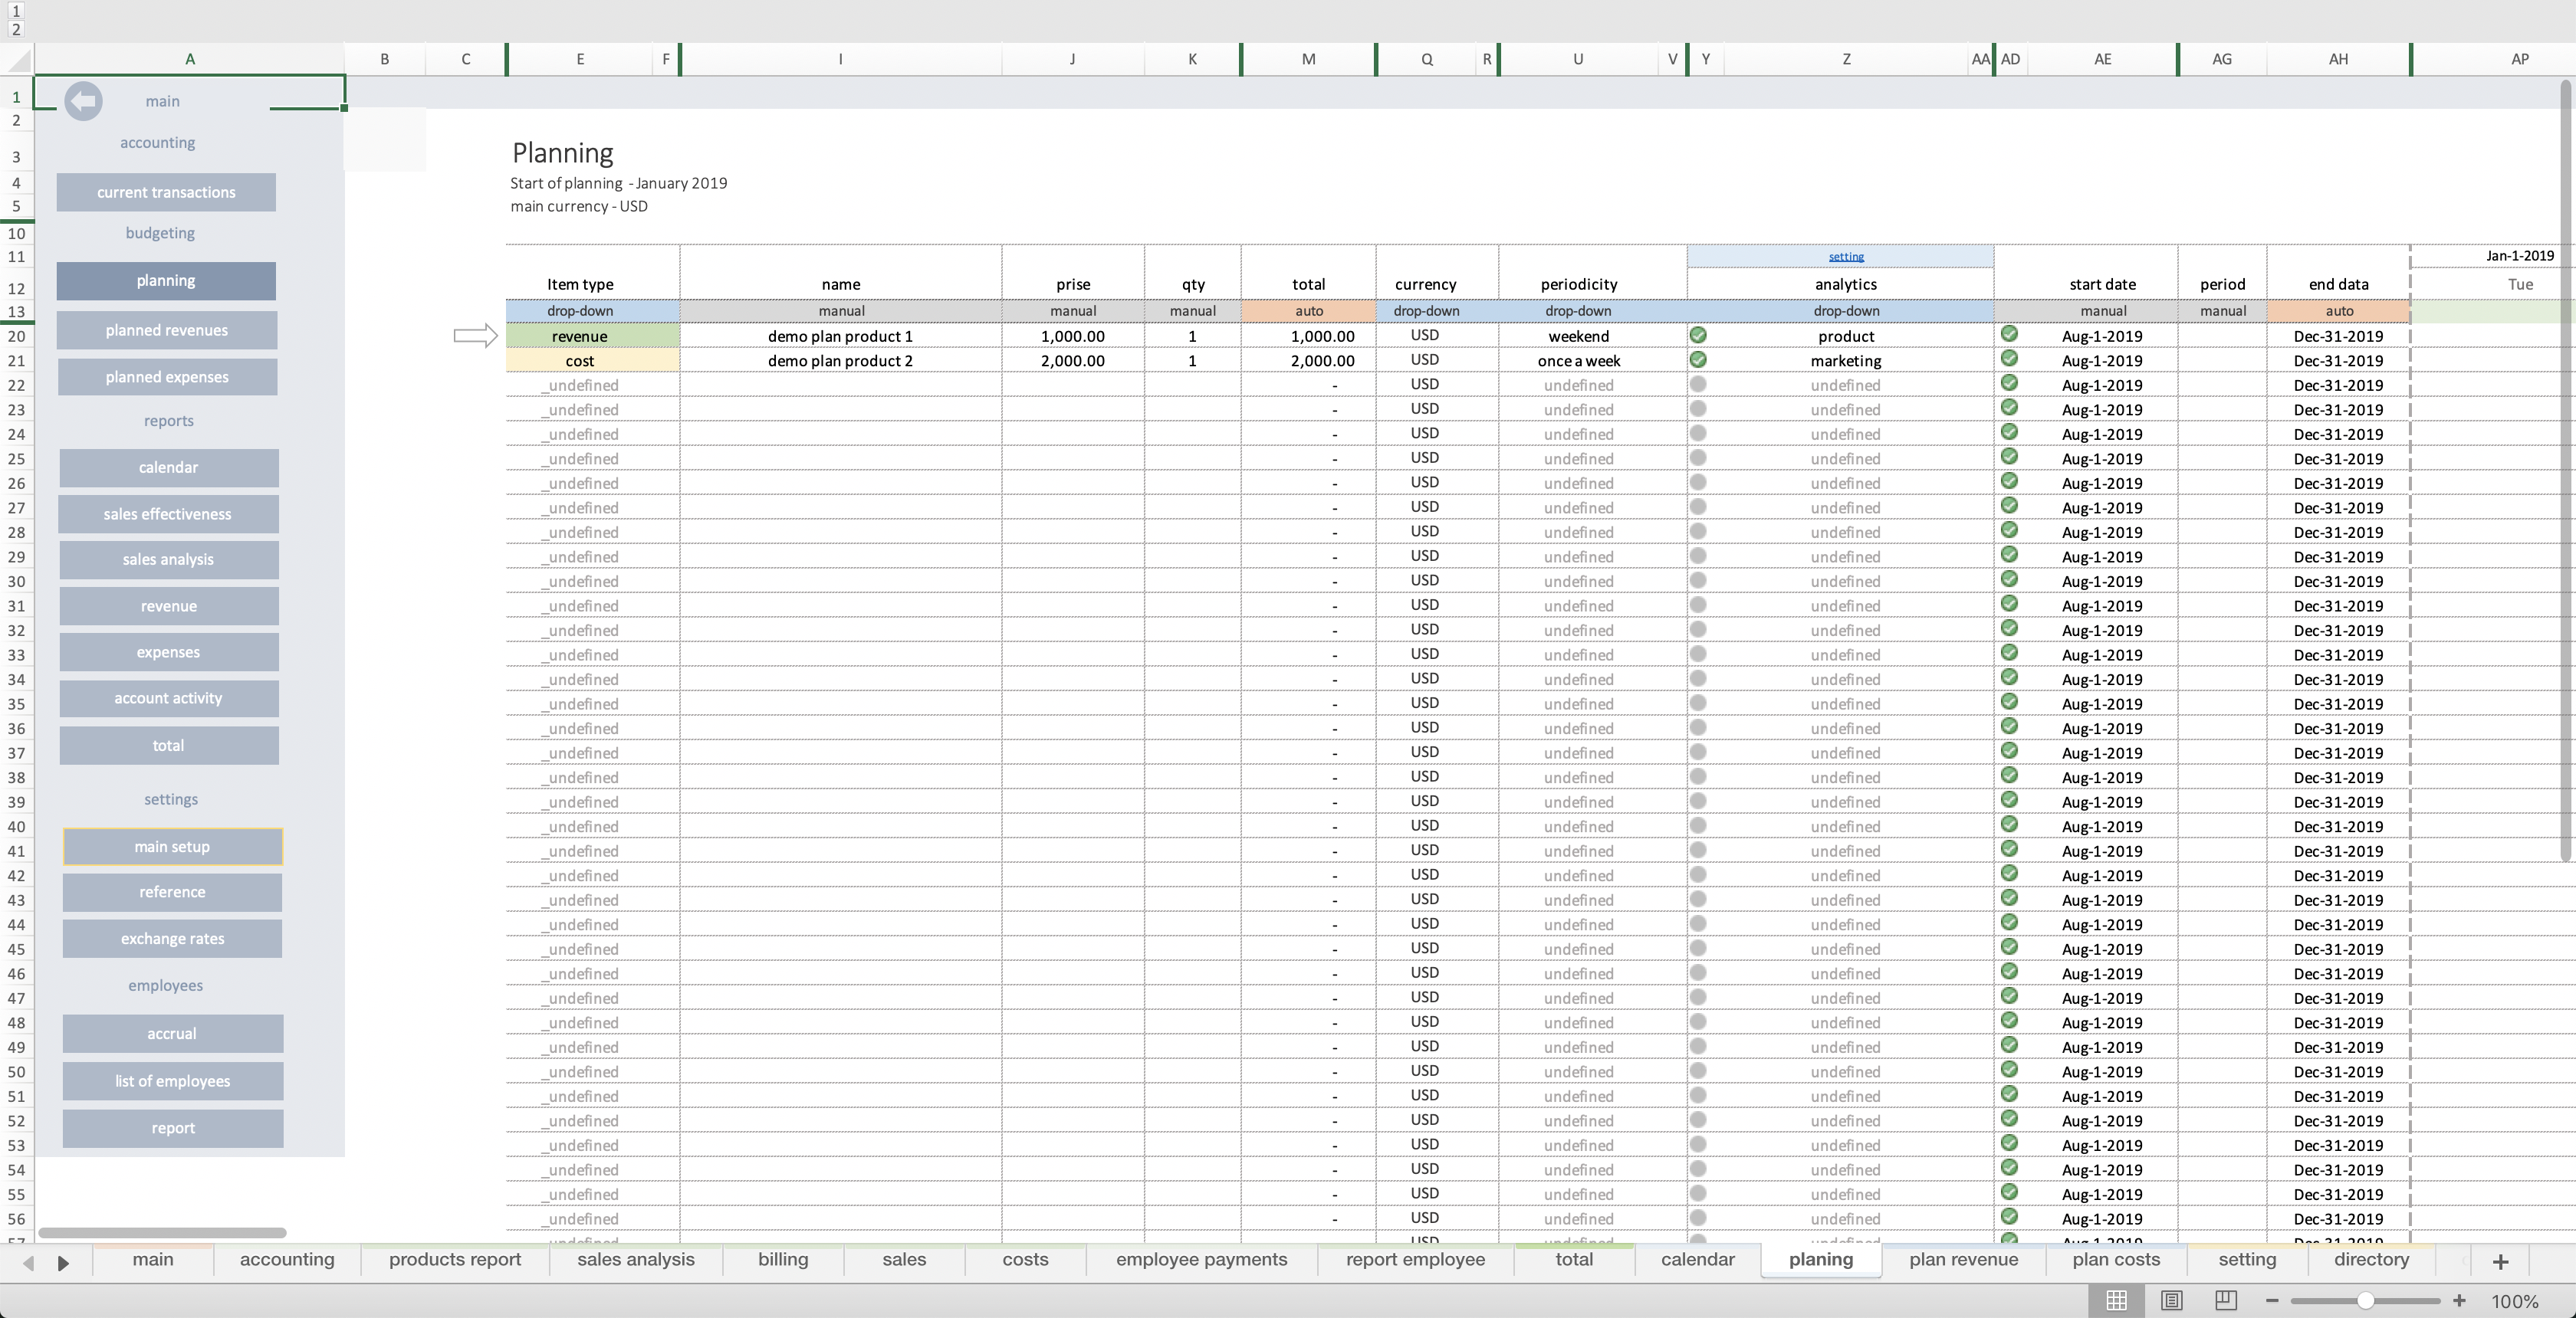
Task: Click green check icon beside product analytics
Action: coord(1698,335)
